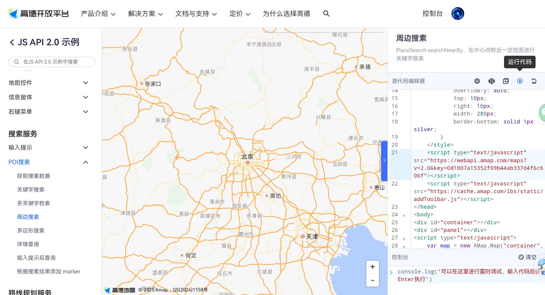Click the user avatar icon
Screen dimensions: 545x295
458,14
